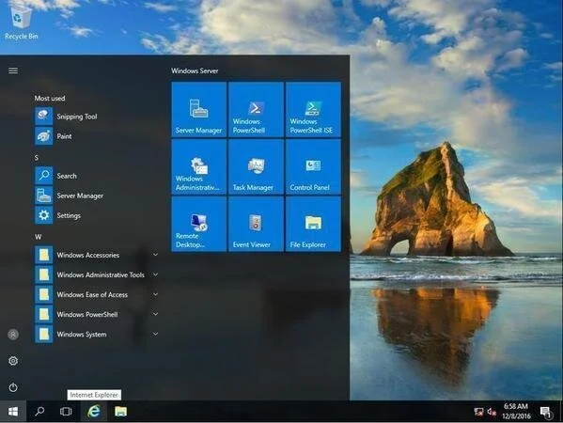The height and width of the screenshot is (423, 563).
Task: Click the Windows Start button
Action: [x=13, y=411]
